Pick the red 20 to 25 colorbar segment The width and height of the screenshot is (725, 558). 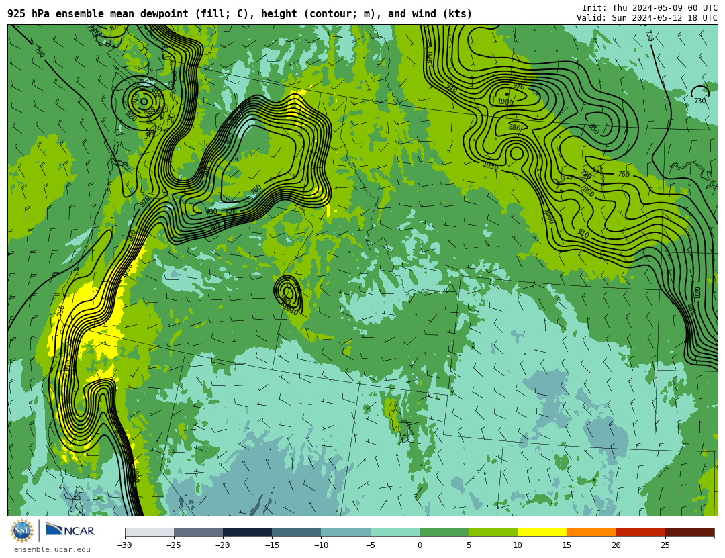(x=640, y=532)
